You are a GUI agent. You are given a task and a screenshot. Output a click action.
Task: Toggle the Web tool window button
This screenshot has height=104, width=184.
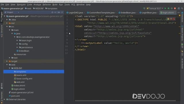coord(2,86)
